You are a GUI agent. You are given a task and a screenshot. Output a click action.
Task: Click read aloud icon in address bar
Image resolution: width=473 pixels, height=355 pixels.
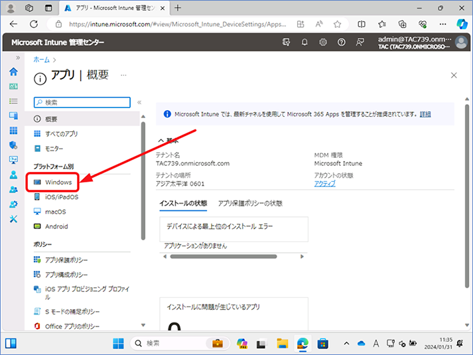(x=319, y=24)
